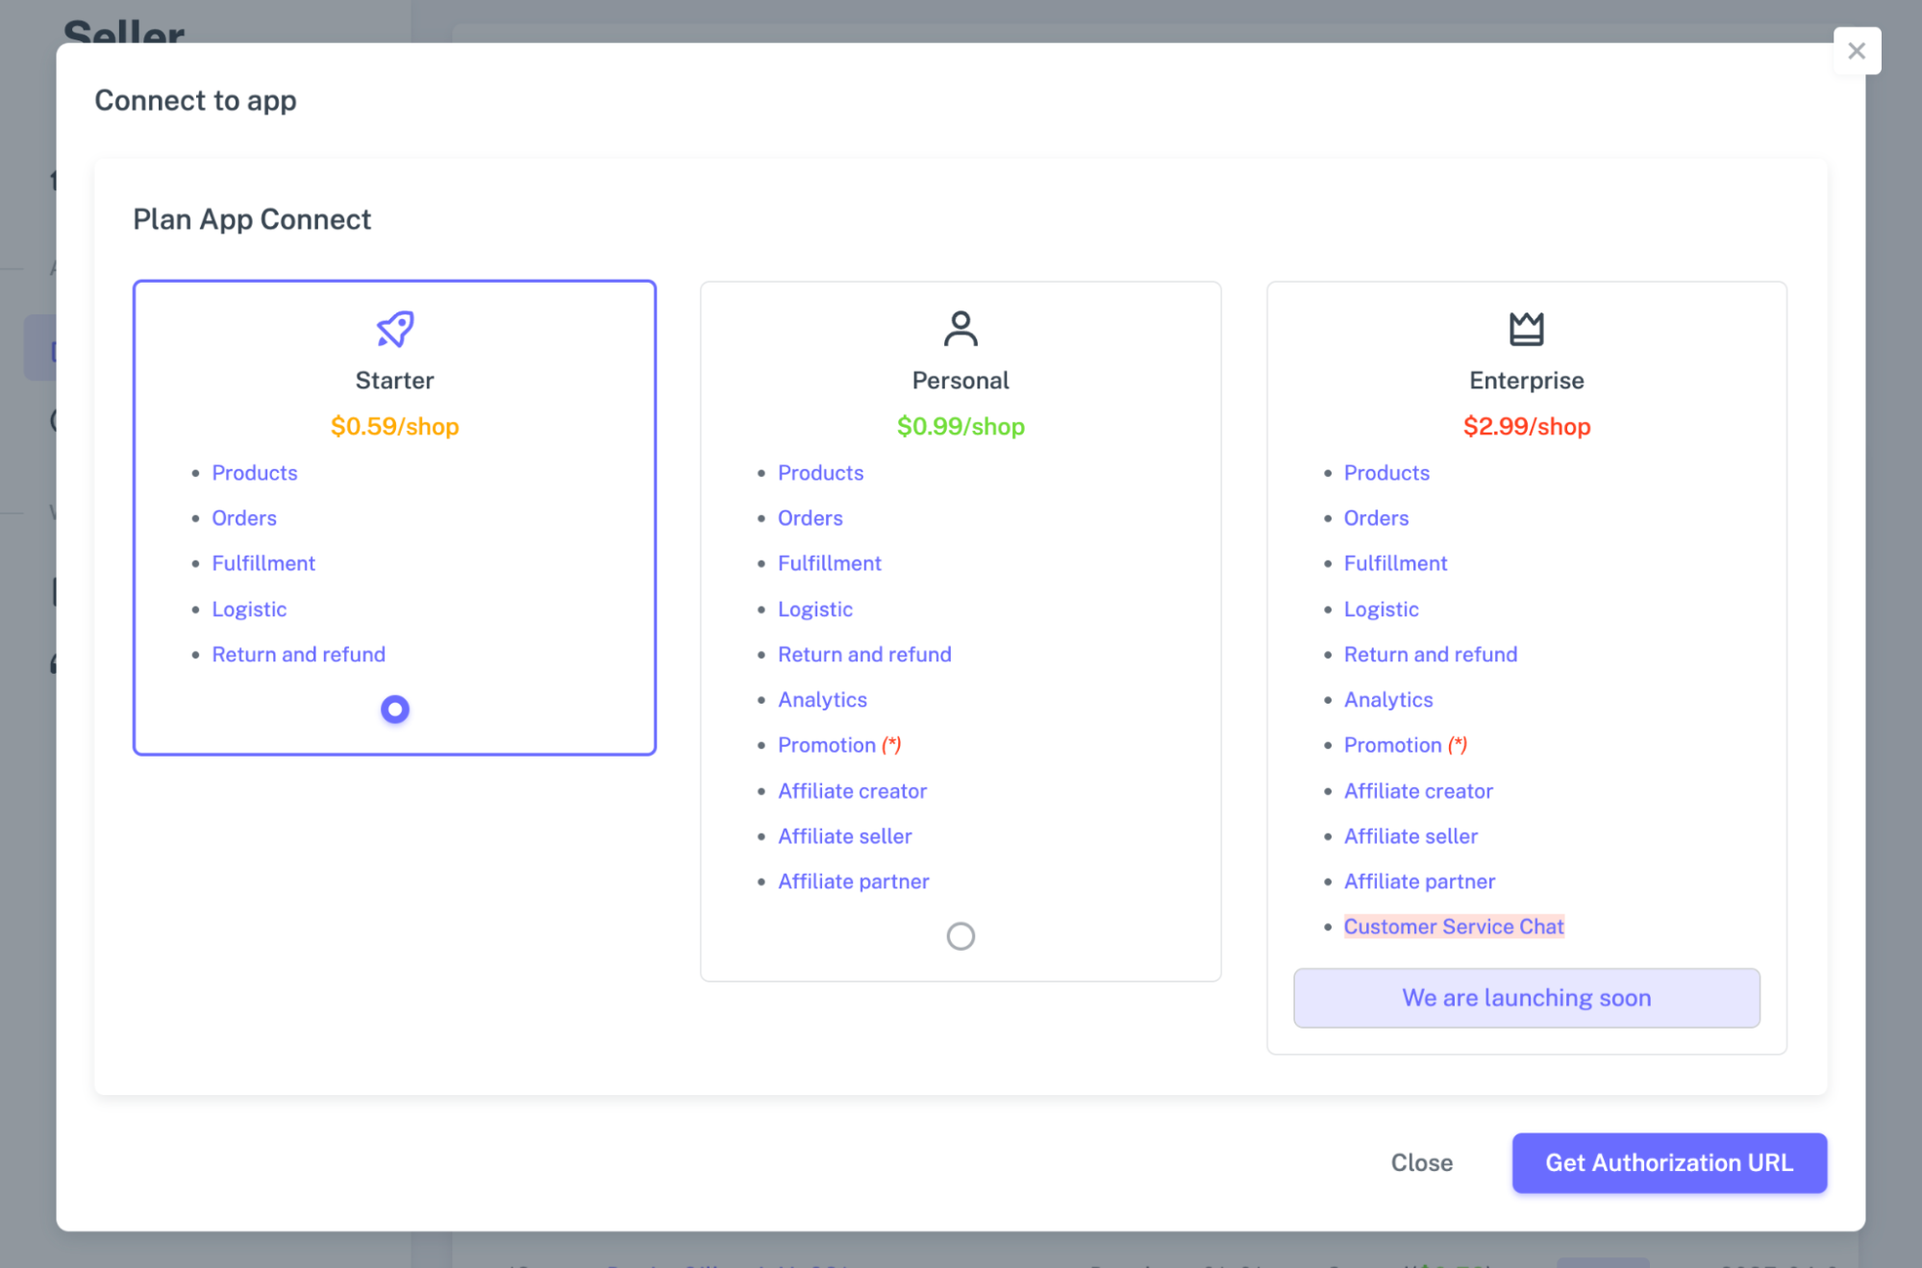Click the highlighted Customer Service Chat item
1922x1268 pixels.
point(1453,927)
